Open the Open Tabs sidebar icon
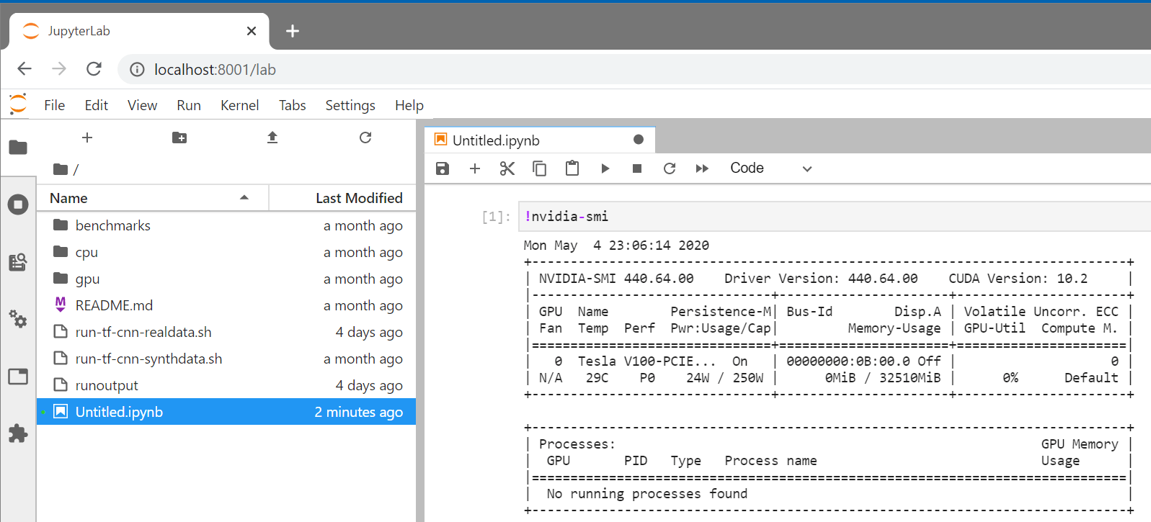Image resolution: width=1151 pixels, height=522 pixels. (x=18, y=377)
